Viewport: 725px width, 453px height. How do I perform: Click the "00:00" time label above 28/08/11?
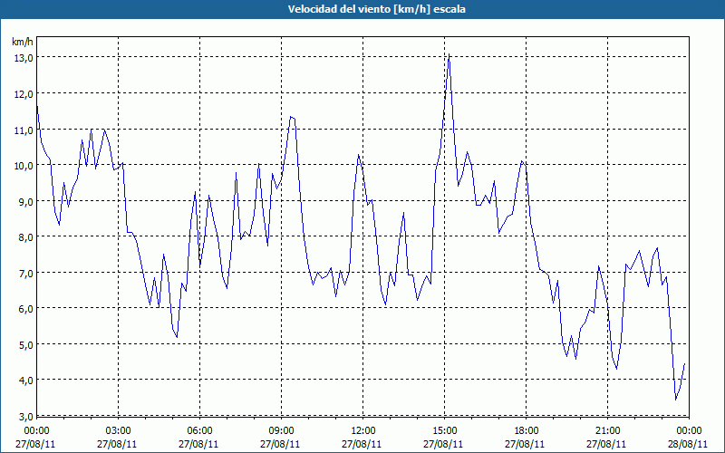pyautogui.click(x=689, y=431)
